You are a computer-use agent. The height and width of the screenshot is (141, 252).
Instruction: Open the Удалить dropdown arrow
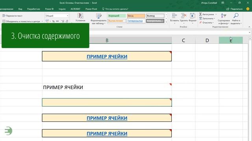tap(184, 23)
